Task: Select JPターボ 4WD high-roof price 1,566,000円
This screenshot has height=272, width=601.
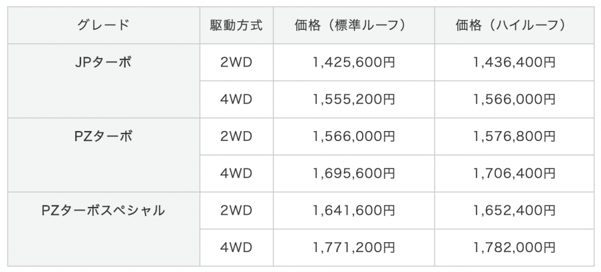Action: pyautogui.click(x=514, y=99)
